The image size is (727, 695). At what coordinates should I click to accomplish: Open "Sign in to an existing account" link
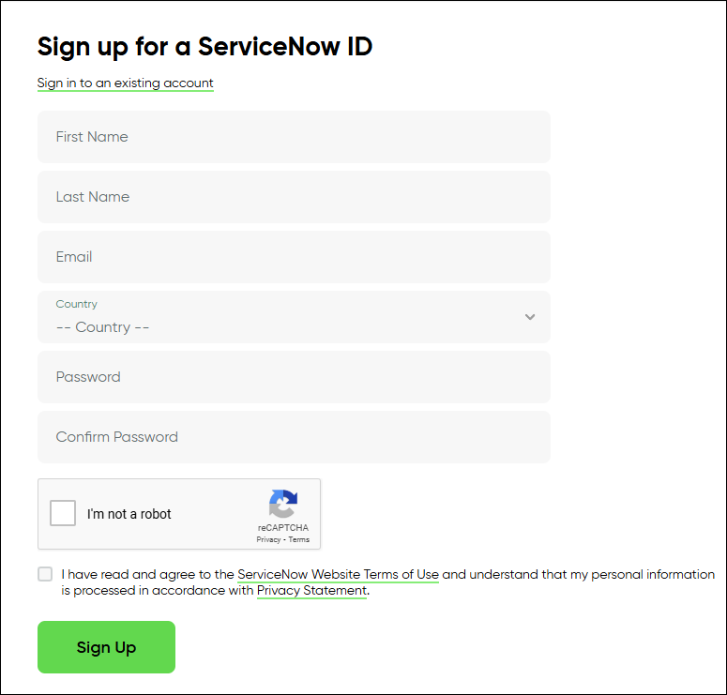(x=126, y=83)
